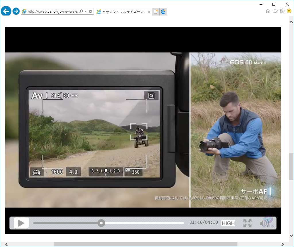294x247 pixels.
Task: Mute the video volume
Action: [264, 223]
